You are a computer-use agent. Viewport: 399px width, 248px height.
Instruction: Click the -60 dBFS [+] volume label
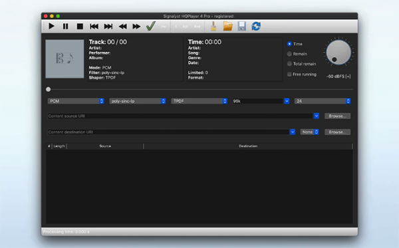[x=338, y=76]
